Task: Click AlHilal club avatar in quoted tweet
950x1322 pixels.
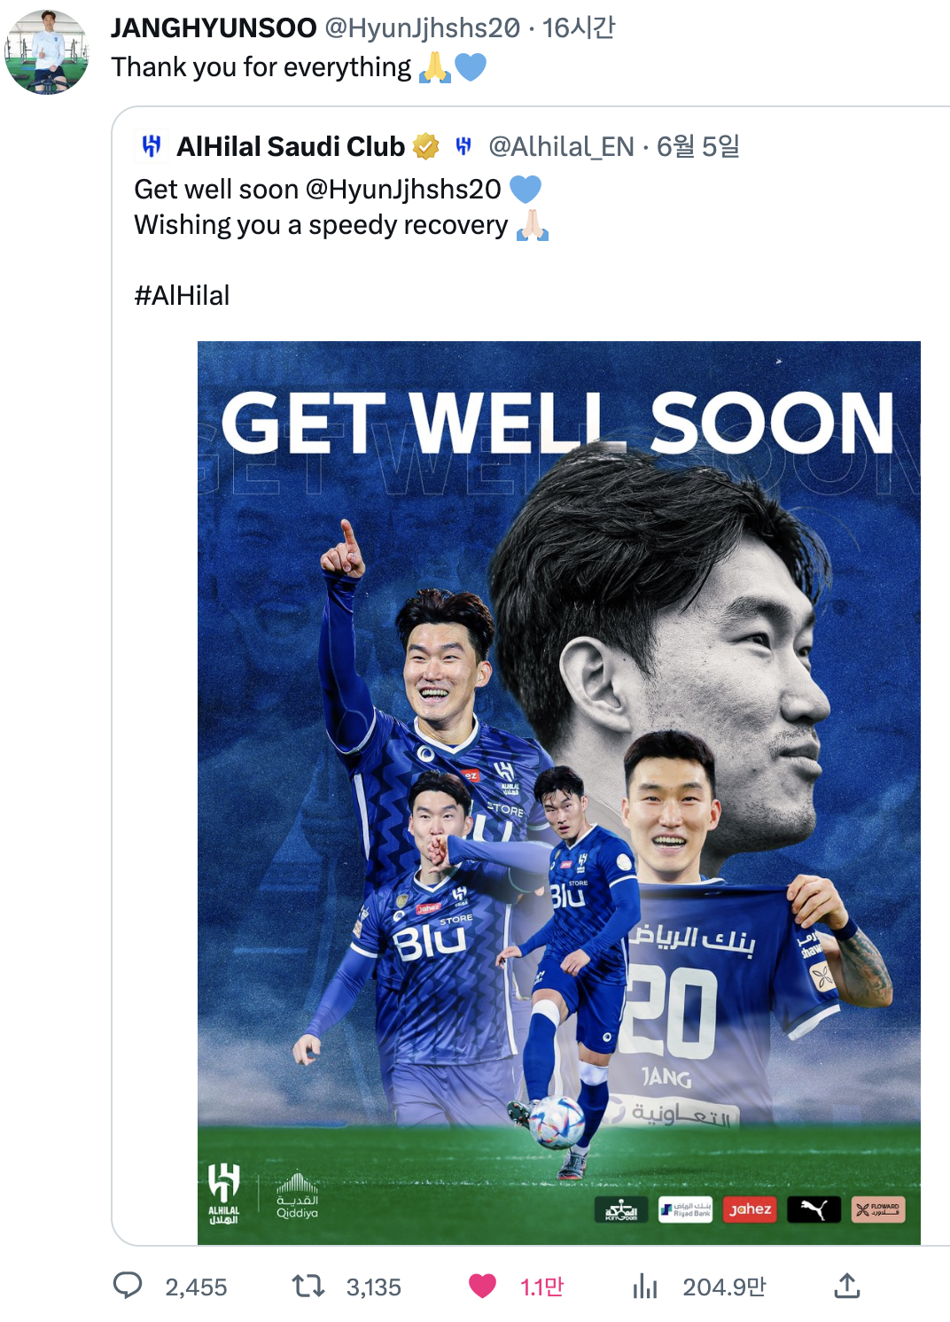Action: [152, 146]
